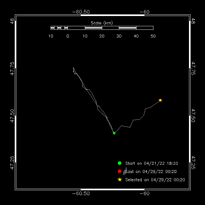
Task: Click the green start marker on the track
Action: tap(114, 133)
